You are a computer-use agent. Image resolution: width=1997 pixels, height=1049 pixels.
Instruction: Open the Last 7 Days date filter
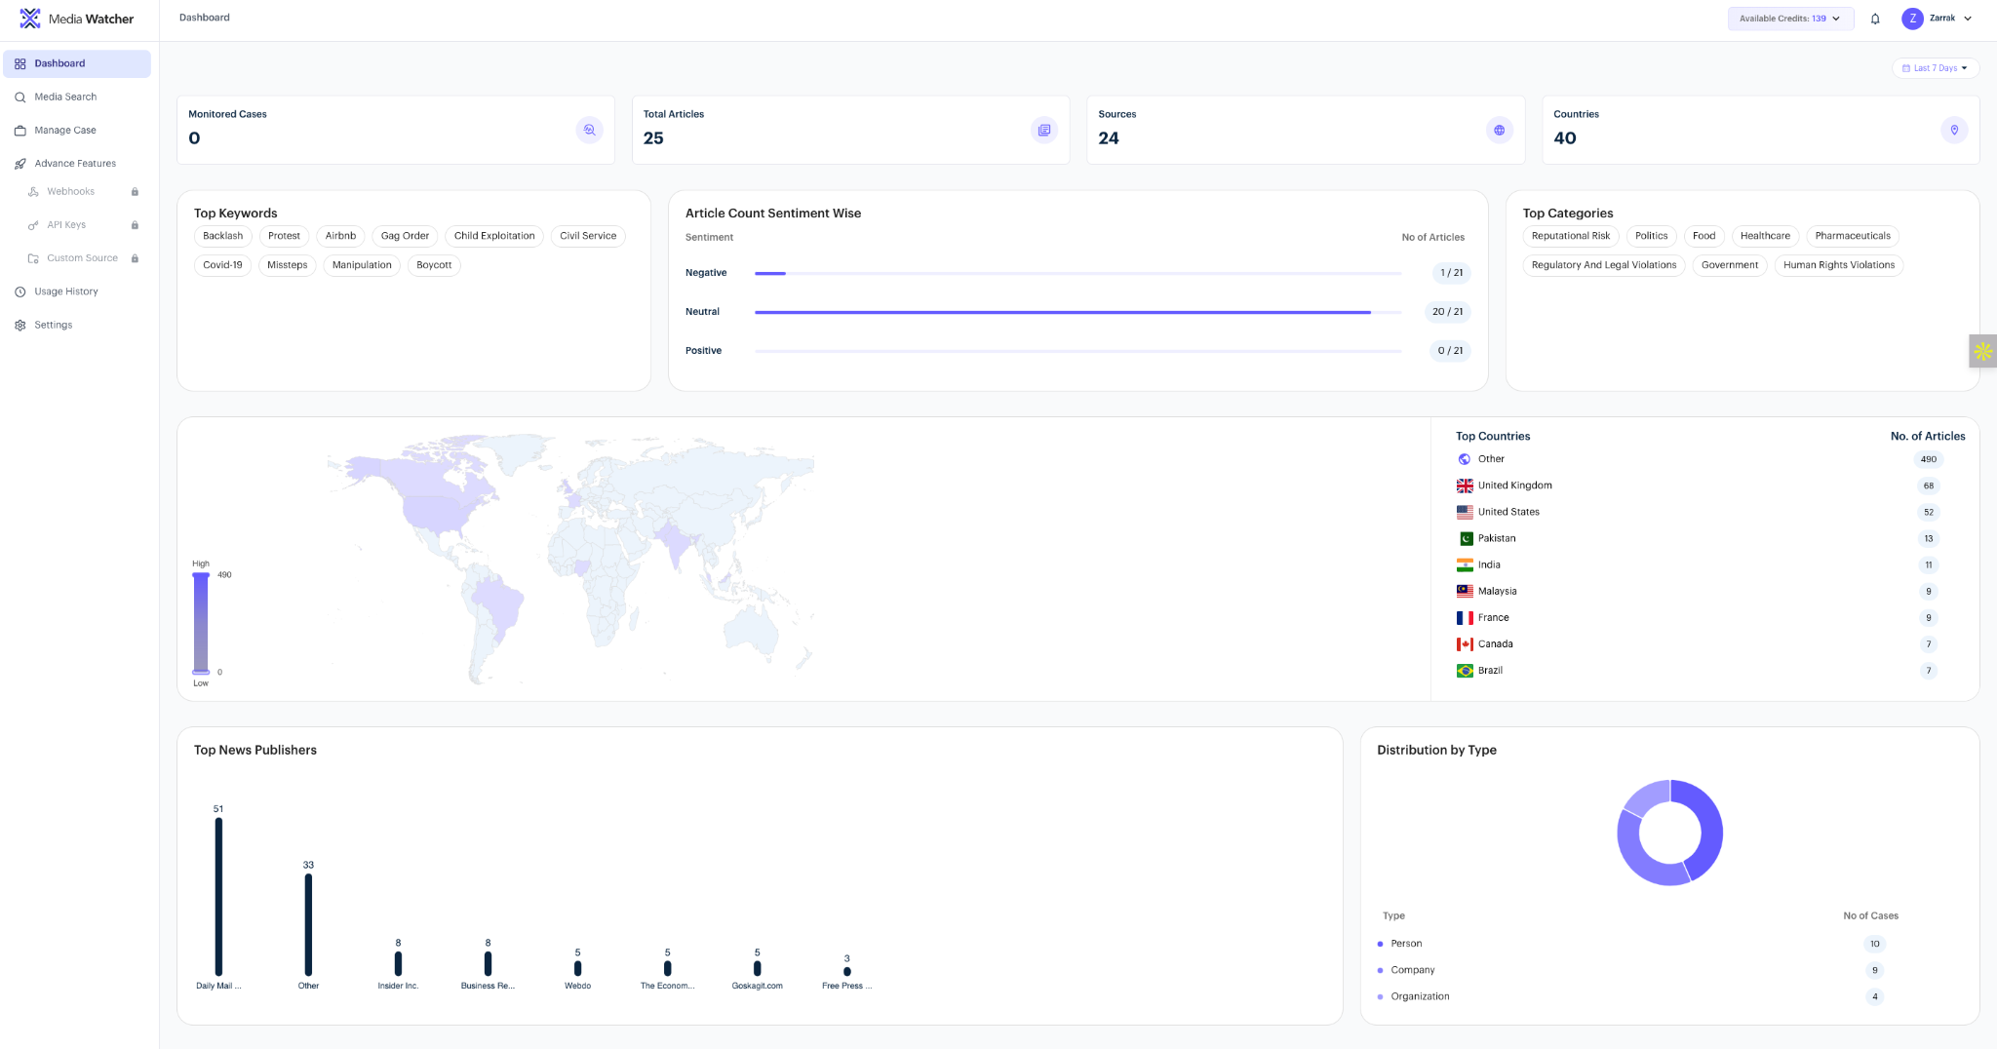tap(1936, 68)
